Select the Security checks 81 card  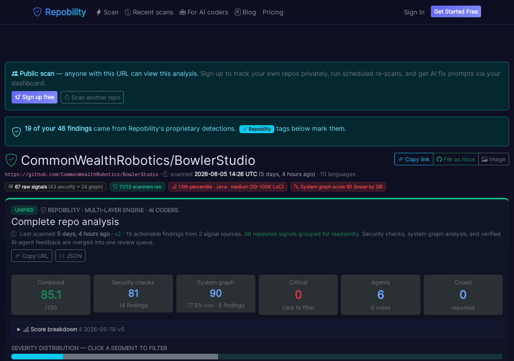pyautogui.click(x=133, y=294)
